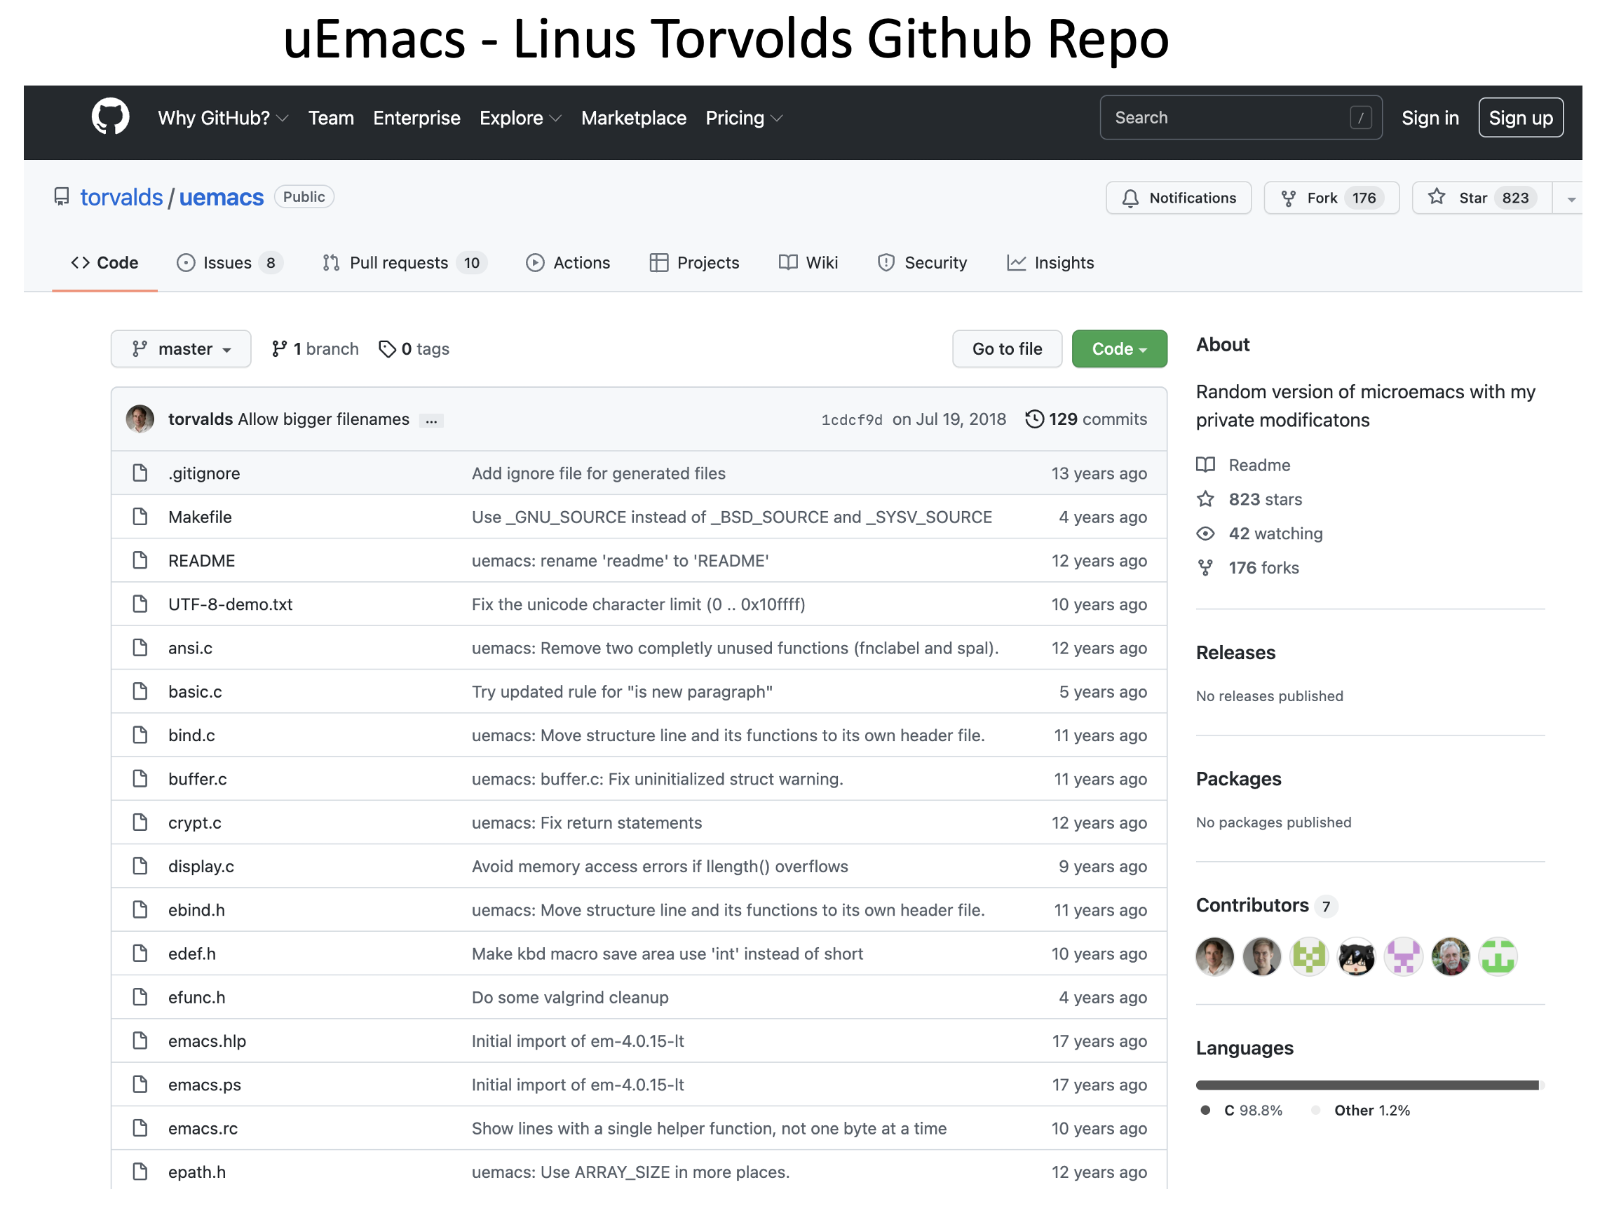Image resolution: width=1607 pixels, height=1227 pixels.
Task: Expand the green Code dropdown
Action: pyautogui.click(x=1118, y=348)
